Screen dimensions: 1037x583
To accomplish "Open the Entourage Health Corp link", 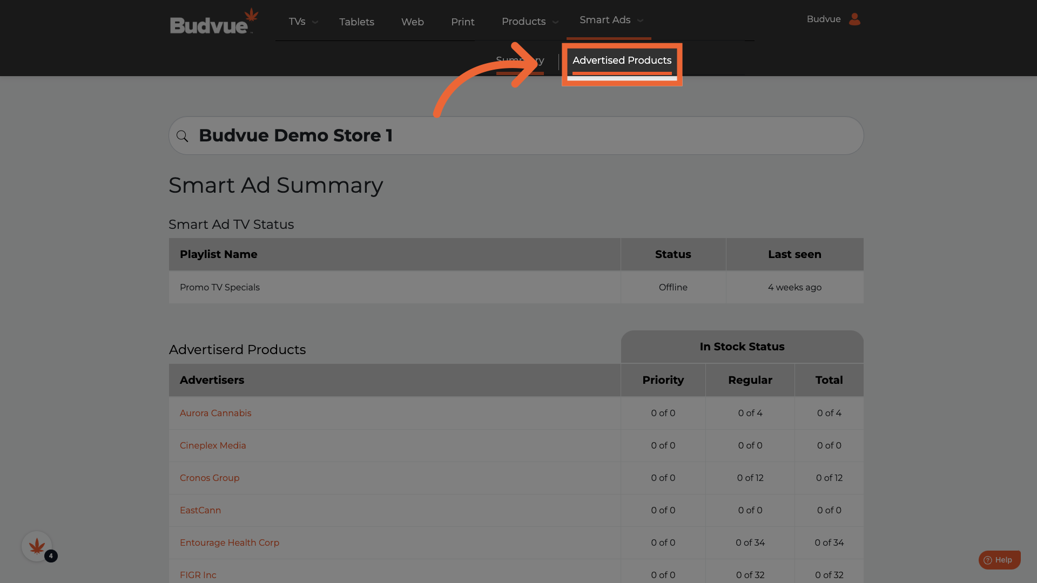I will [x=230, y=543].
